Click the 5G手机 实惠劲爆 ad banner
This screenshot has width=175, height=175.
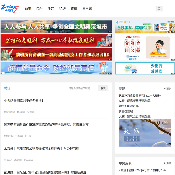pyautogui.click(x=145, y=27)
